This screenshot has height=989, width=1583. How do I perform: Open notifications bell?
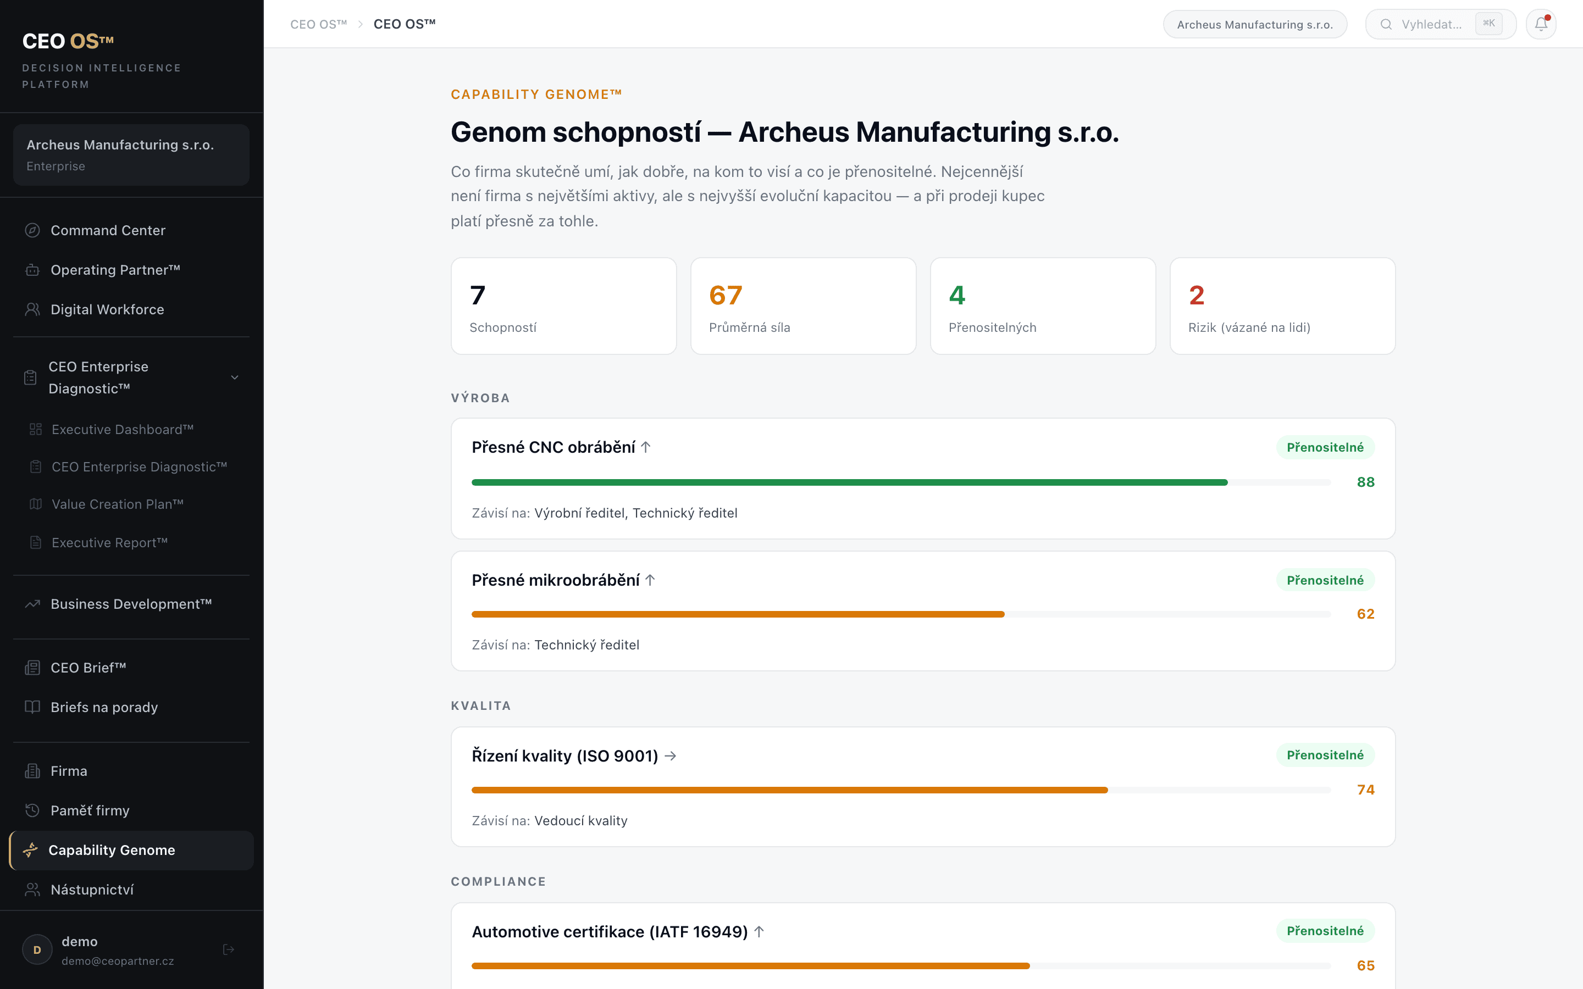pyautogui.click(x=1541, y=25)
